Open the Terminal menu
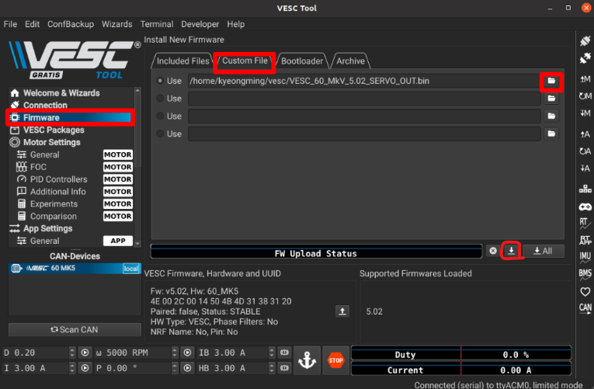The height and width of the screenshot is (389, 594). point(156,24)
